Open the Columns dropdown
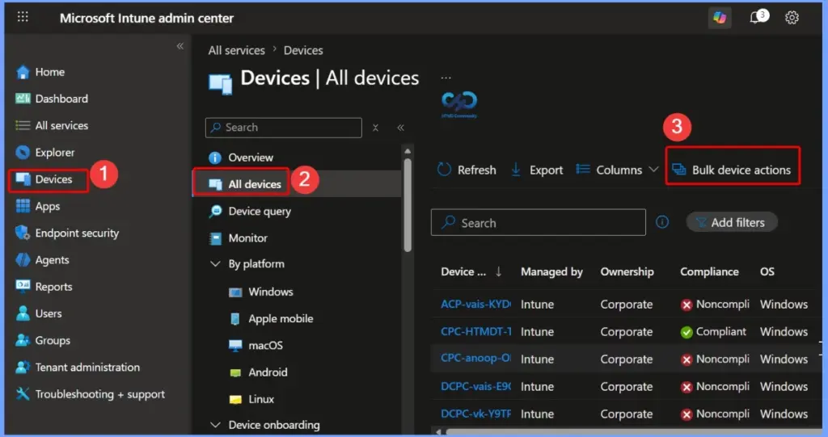The width and height of the screenshot is (828, 437). pyautogui.click(x=617, y=170)
